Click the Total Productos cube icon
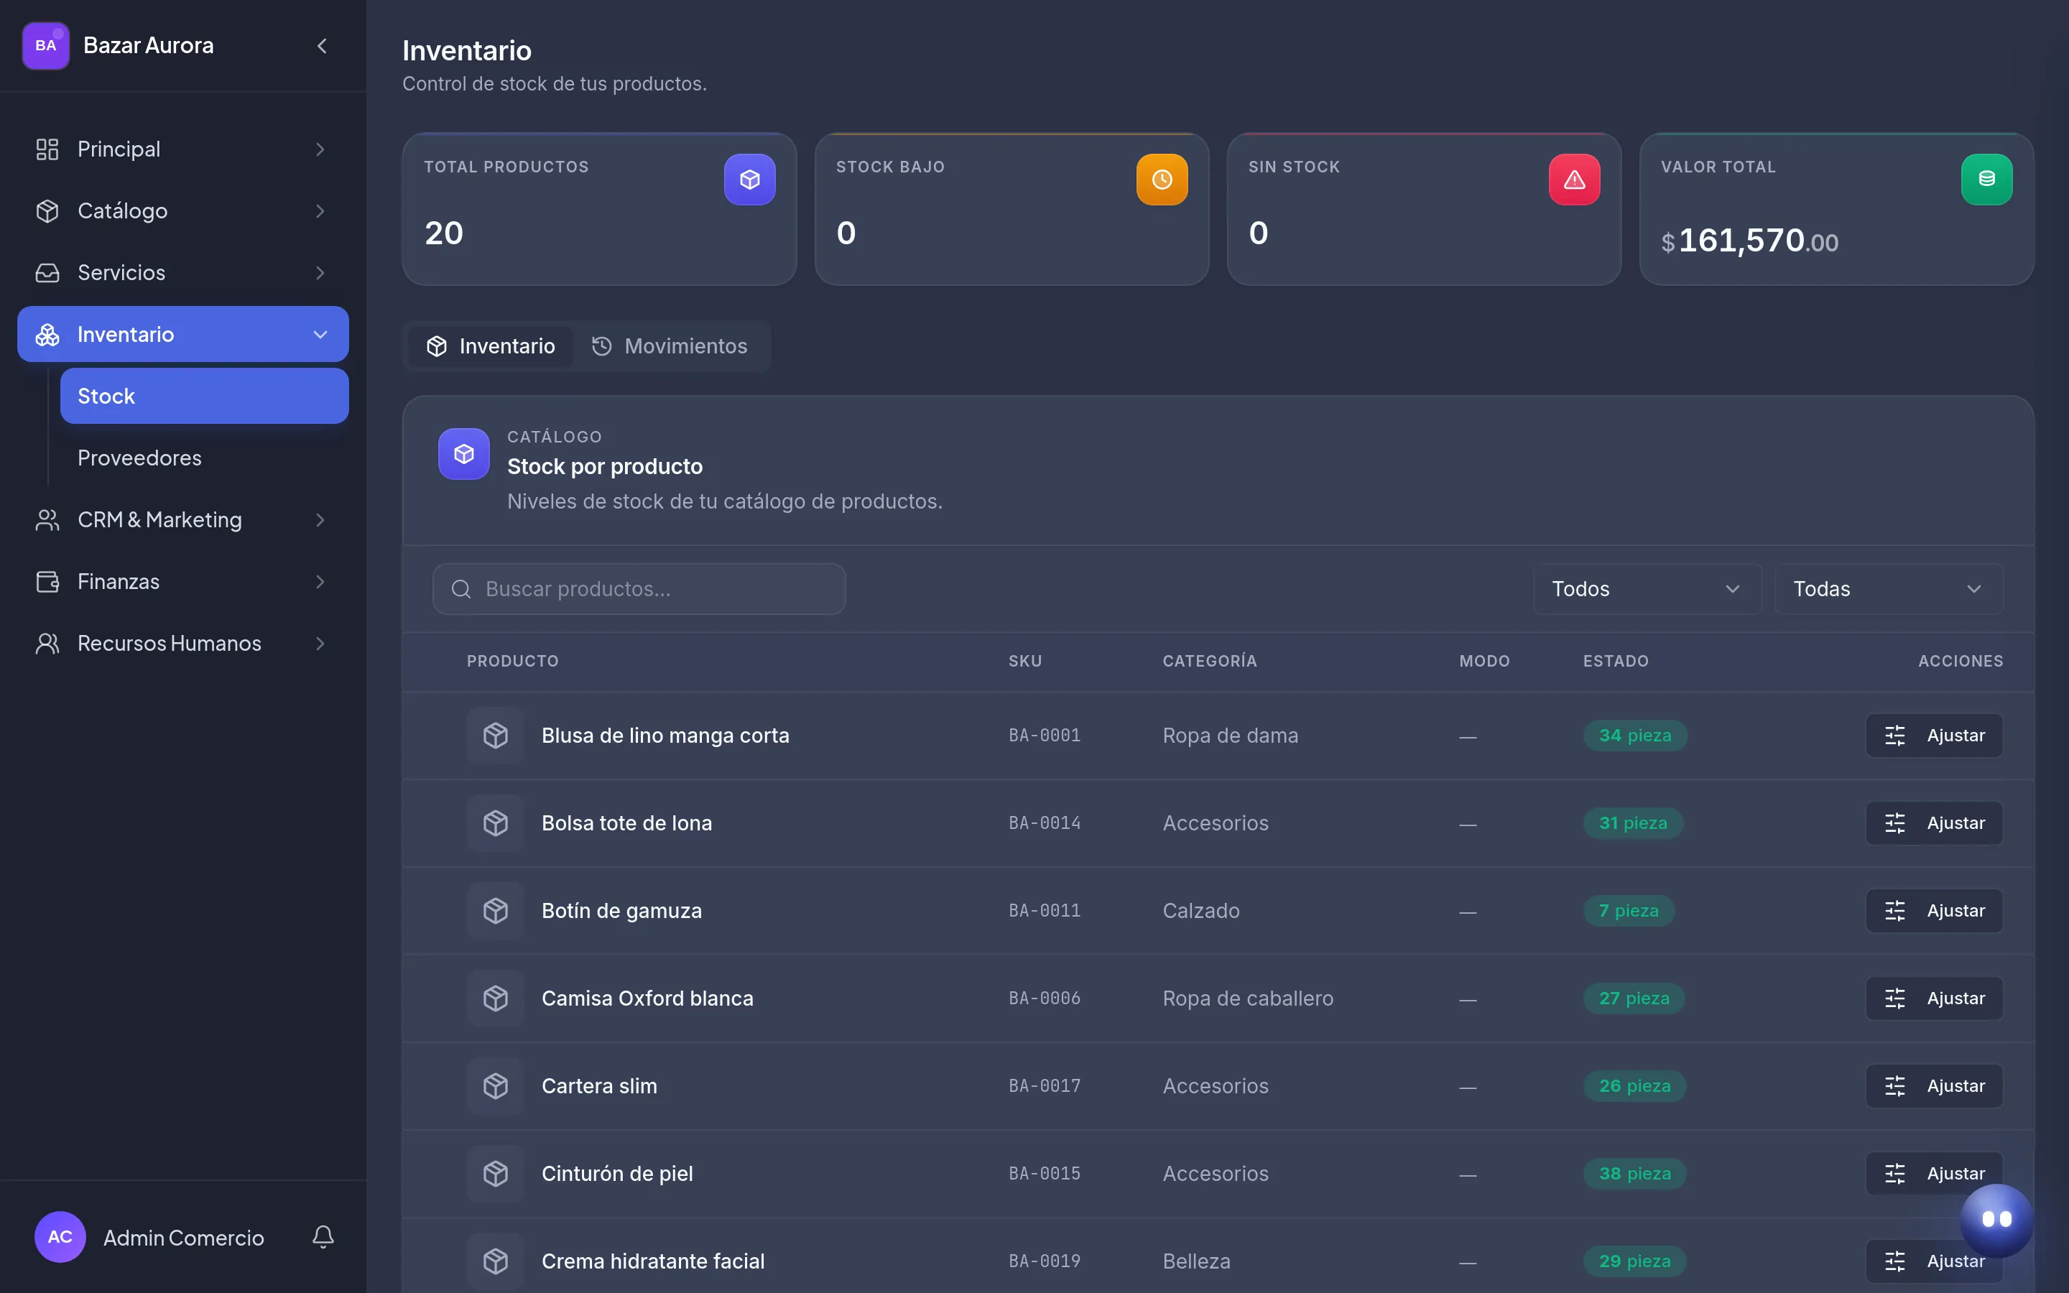This screenshot has height=1293, width=2069. tap(750, 180)
